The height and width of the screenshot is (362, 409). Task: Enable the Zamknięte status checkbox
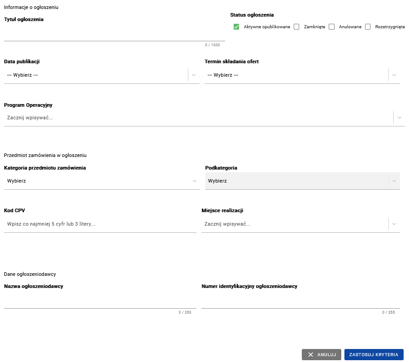pos(296,27)
